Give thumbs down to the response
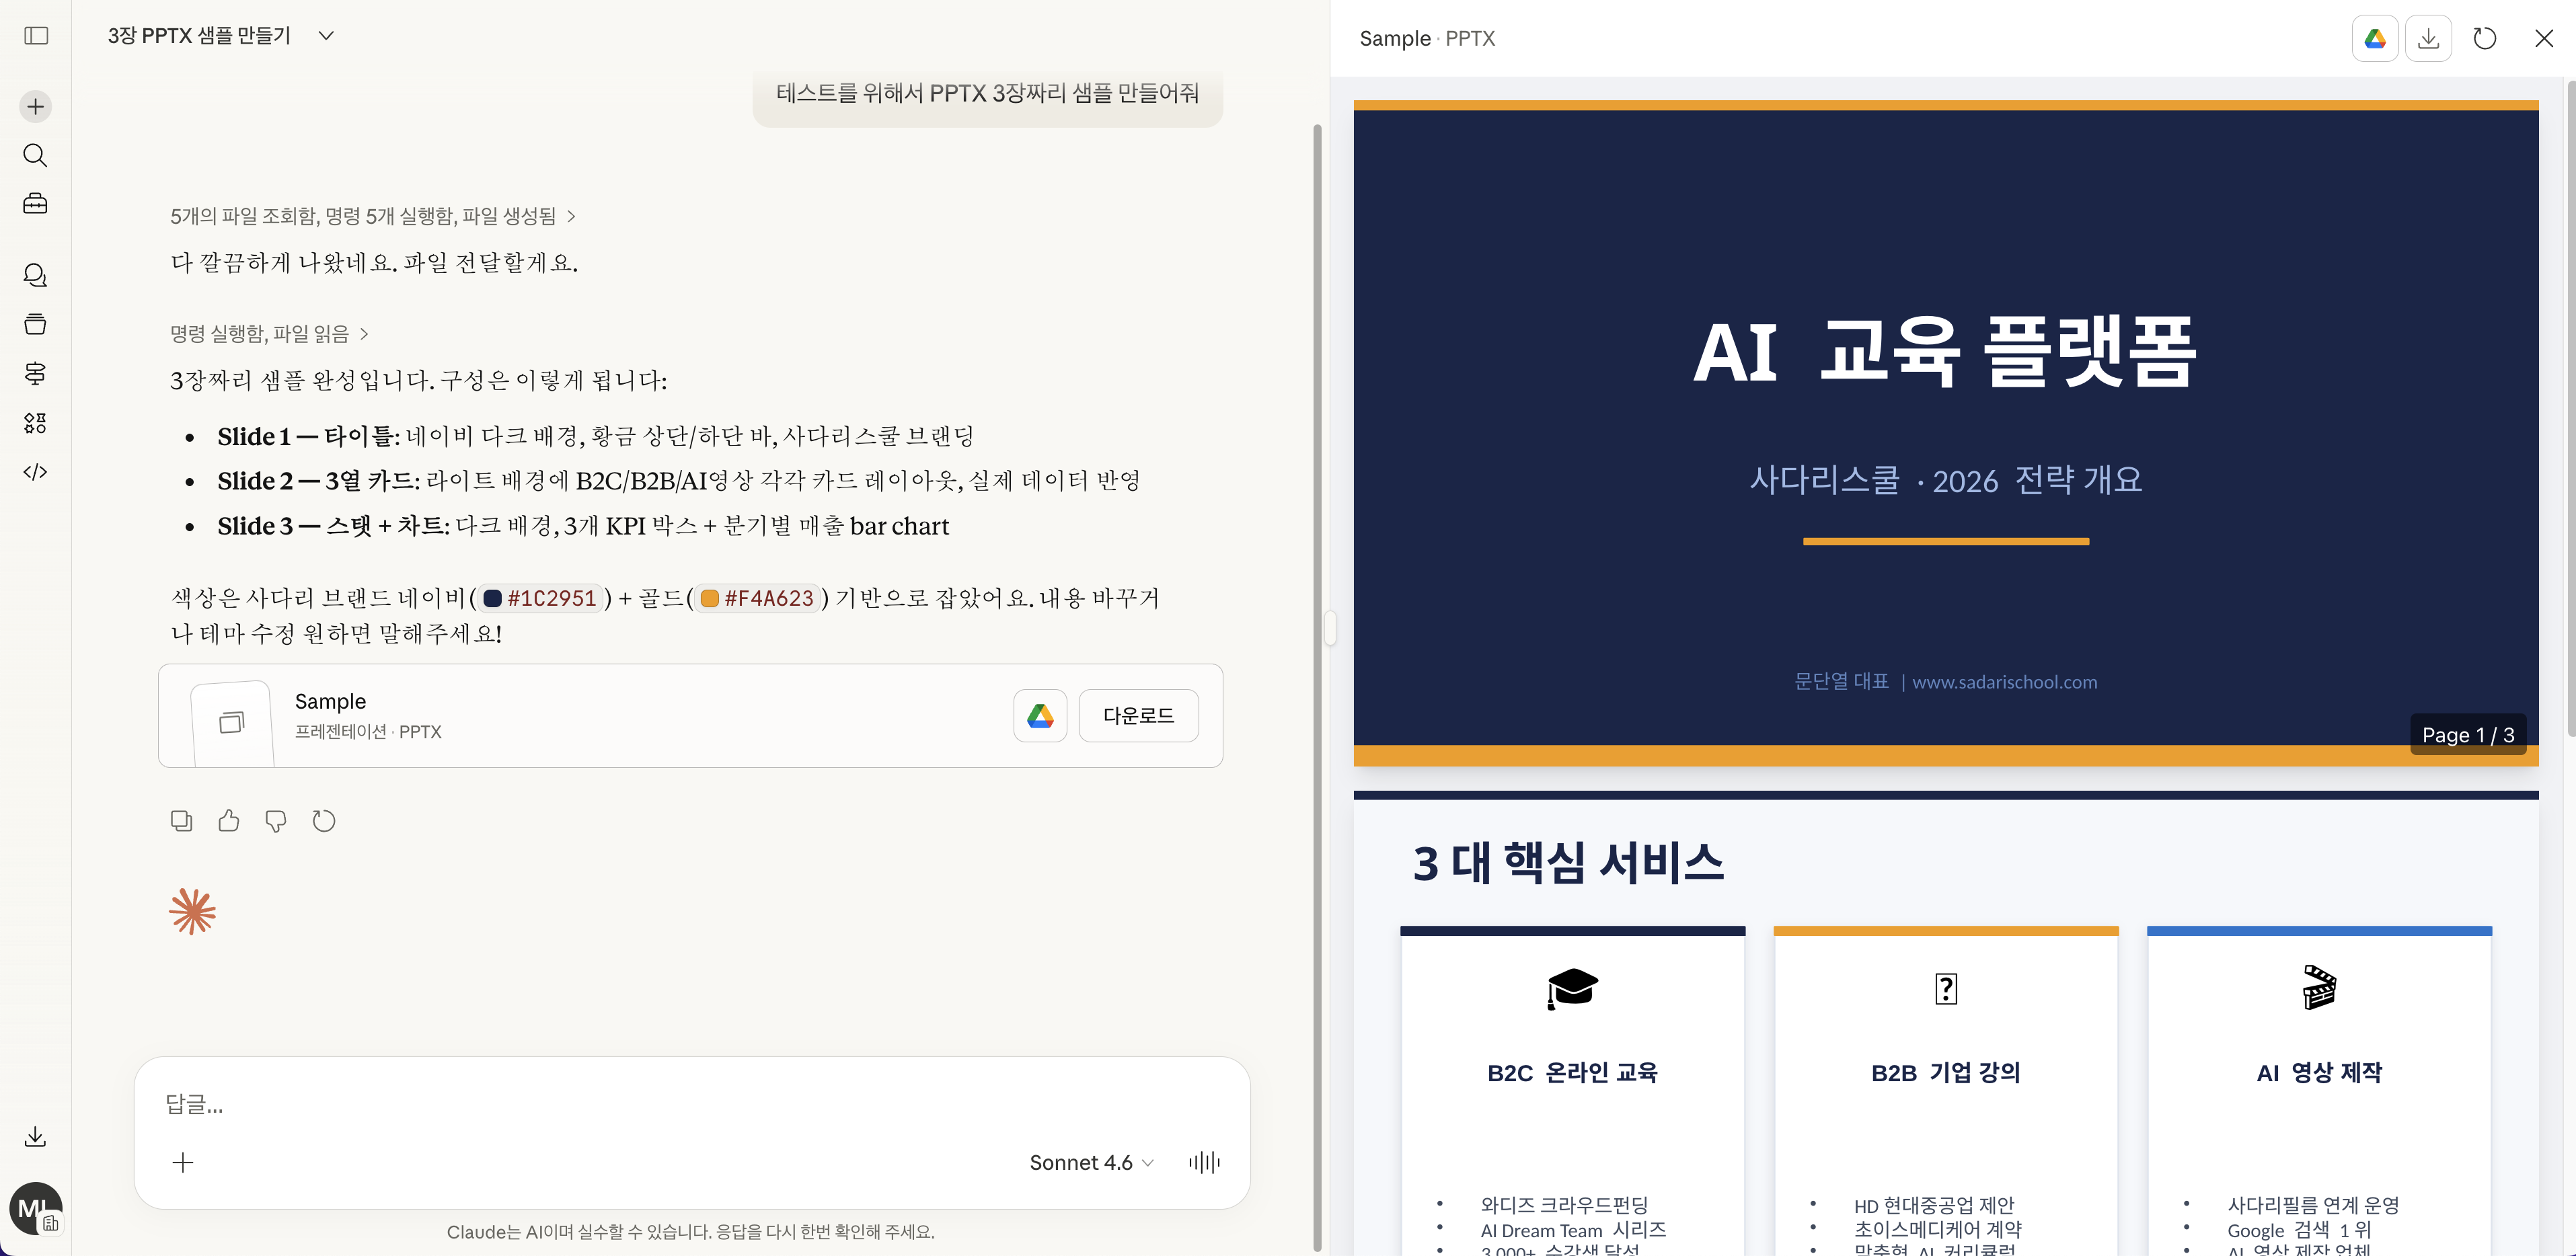Screen dimensions: 2576x1256 (x=276, y=820)
